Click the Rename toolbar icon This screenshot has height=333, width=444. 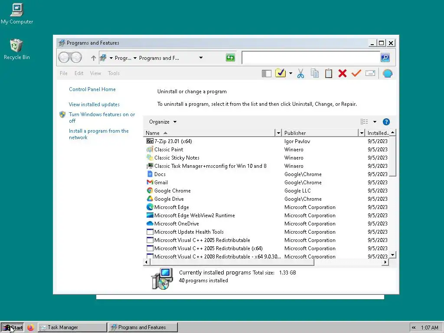pos(370,73)
